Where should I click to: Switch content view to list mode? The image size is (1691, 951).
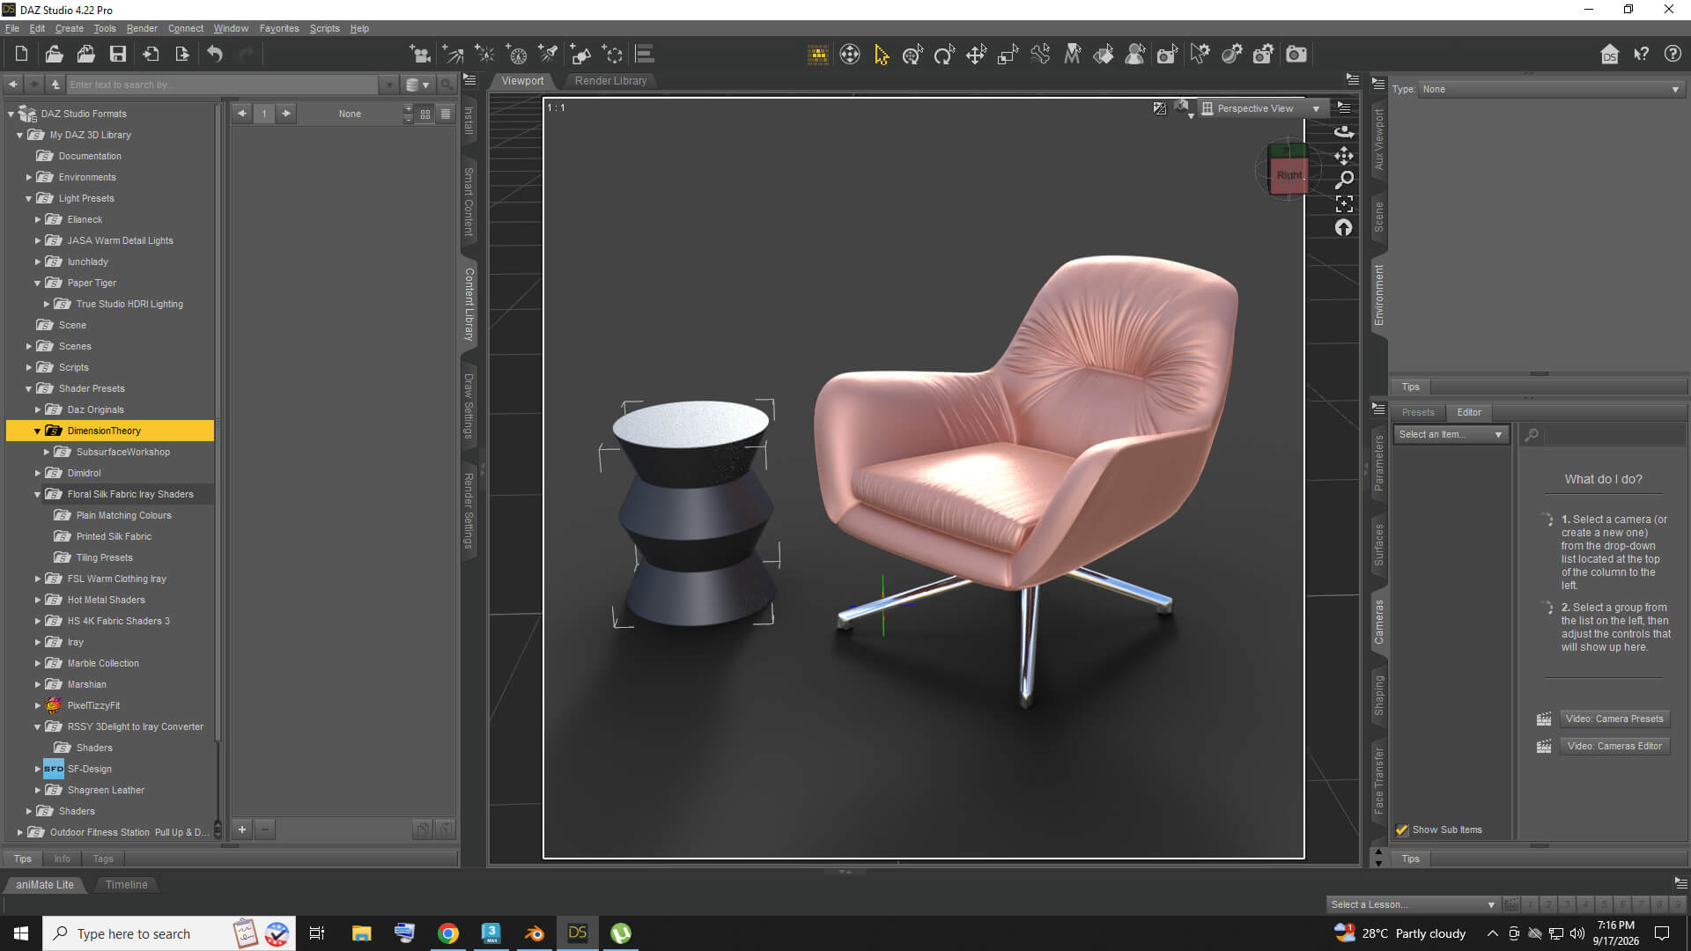[446, 114]
